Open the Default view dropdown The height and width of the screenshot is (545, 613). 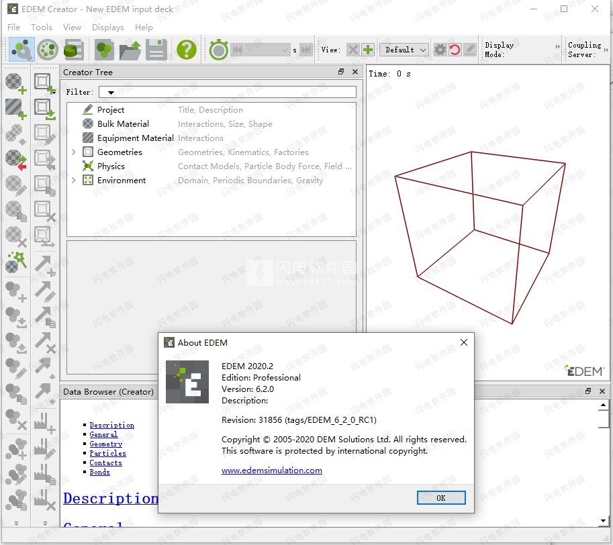coord(404,50)
